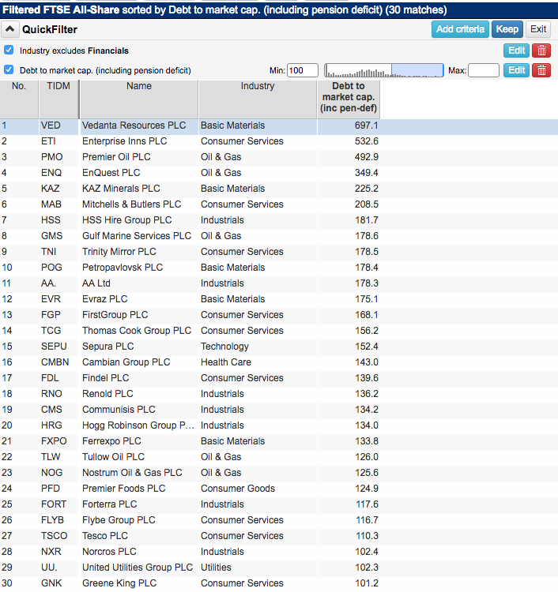Screen dimensions: 558x592
Task: Select Petropavlovsk PLC row
Action: click(279, 268)
